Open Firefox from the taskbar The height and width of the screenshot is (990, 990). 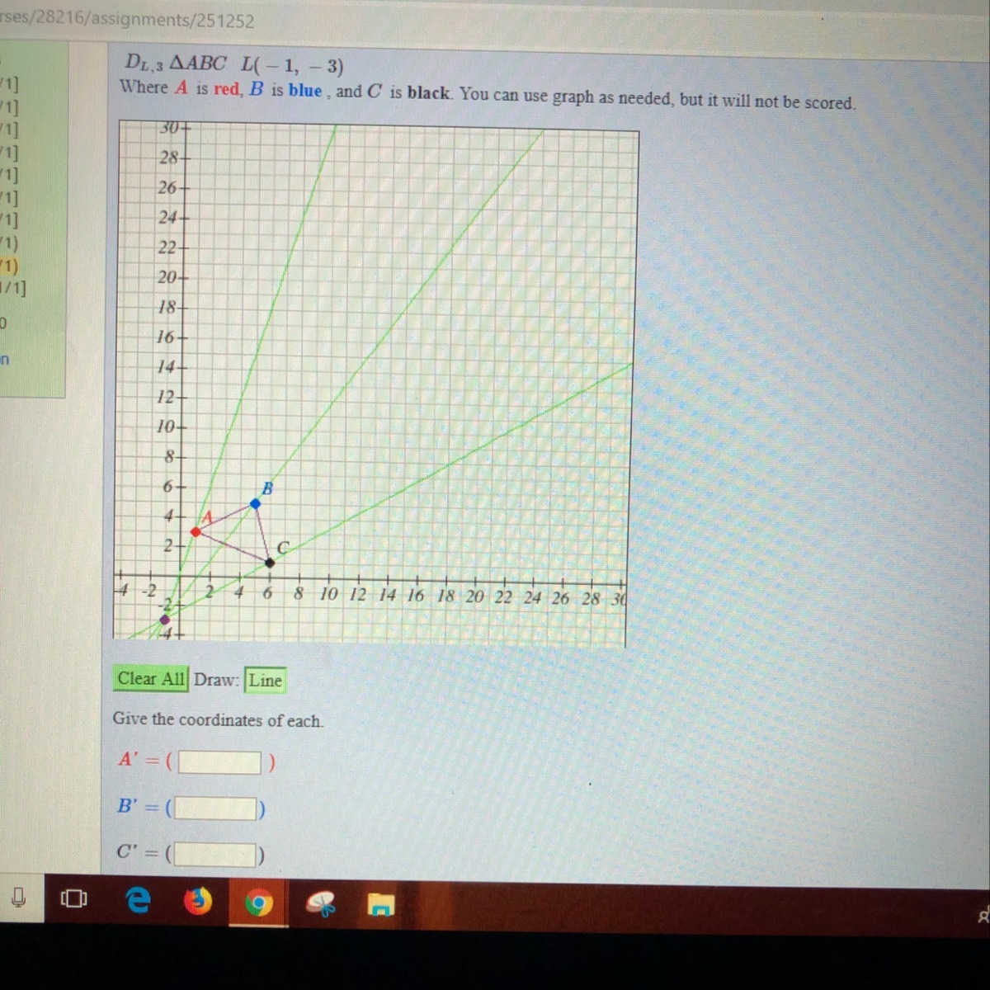point(198,902)
